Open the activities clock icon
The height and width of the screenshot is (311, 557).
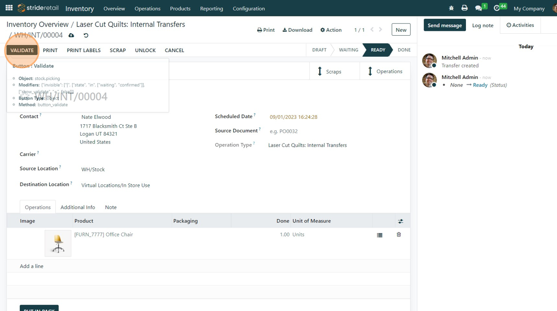tap(497, 8)
